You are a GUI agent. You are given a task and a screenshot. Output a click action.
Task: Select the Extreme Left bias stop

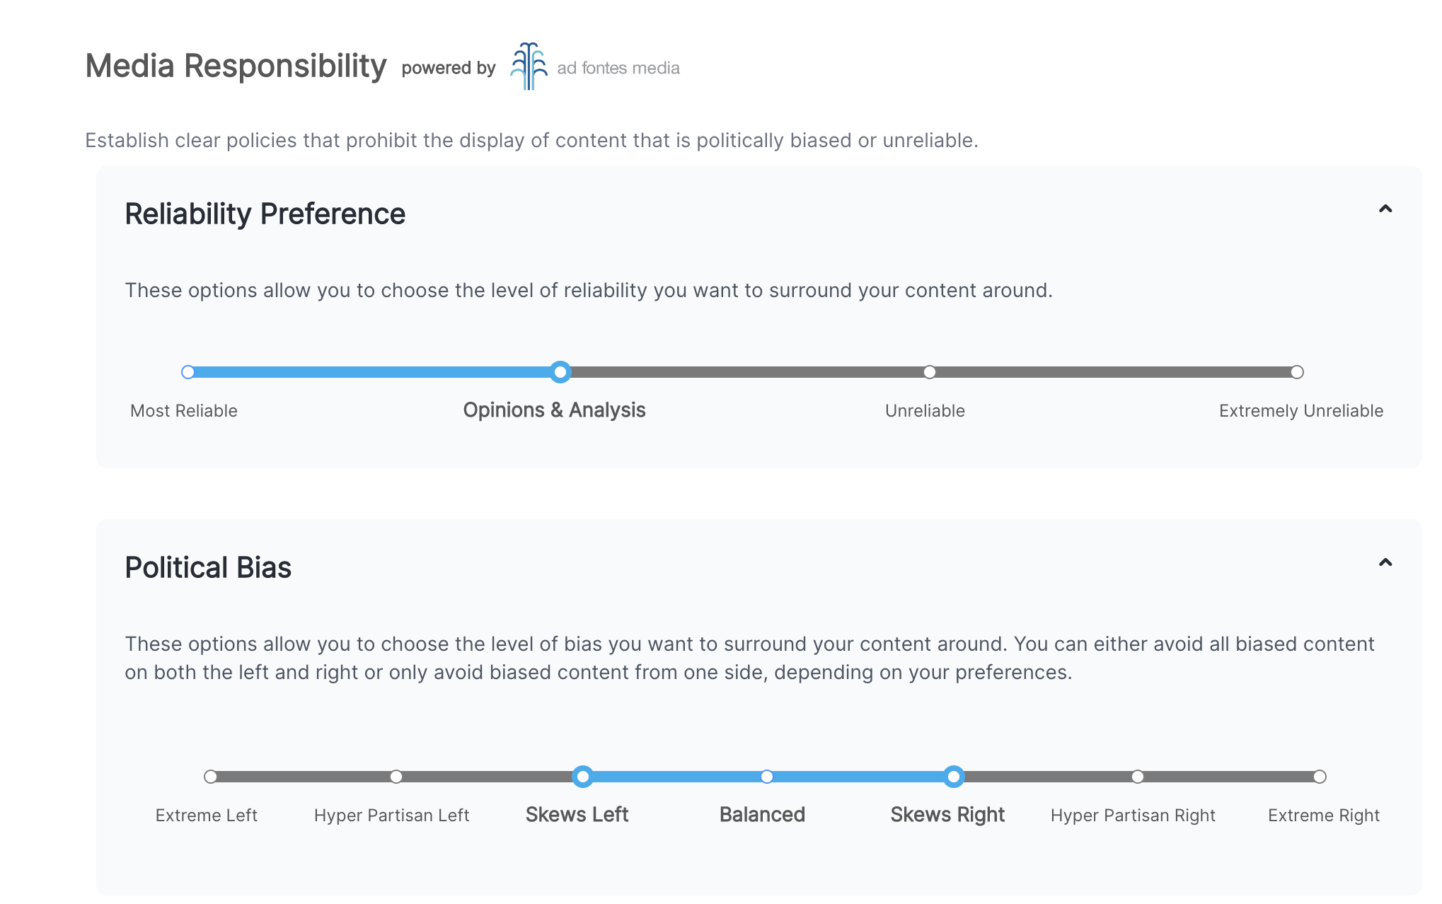point(211,777)
